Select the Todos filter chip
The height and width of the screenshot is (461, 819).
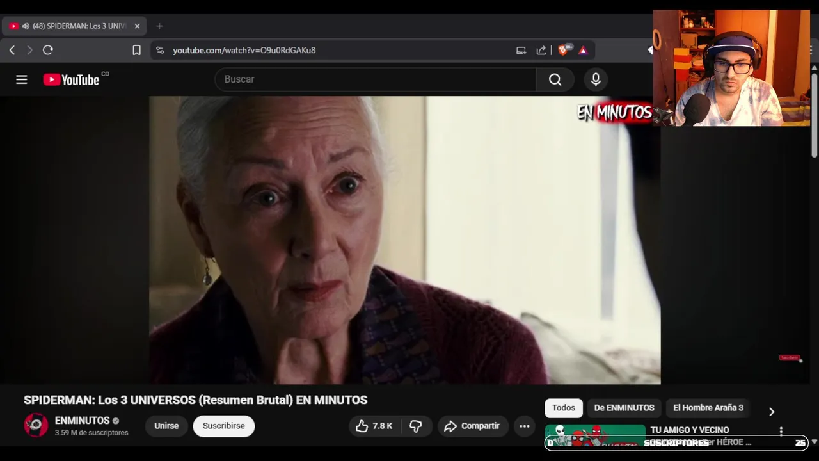point(564,408)
